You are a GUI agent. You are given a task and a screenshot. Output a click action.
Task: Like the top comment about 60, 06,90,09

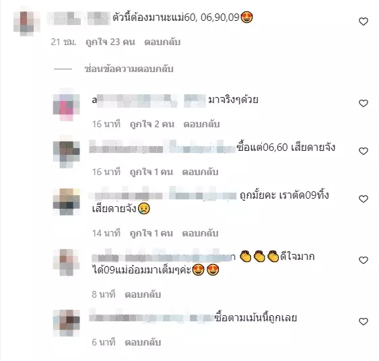tap(364, 22)
